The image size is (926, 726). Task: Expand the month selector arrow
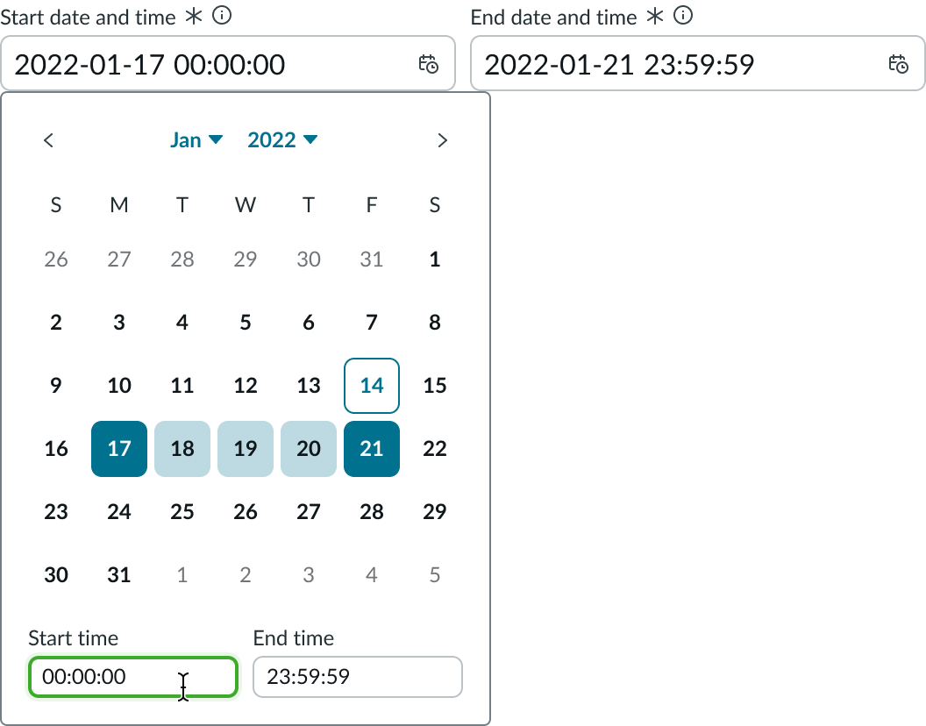click(x=217, y=140)
